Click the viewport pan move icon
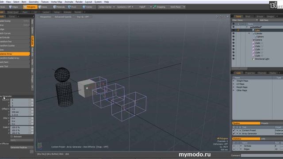 [217, 17]
